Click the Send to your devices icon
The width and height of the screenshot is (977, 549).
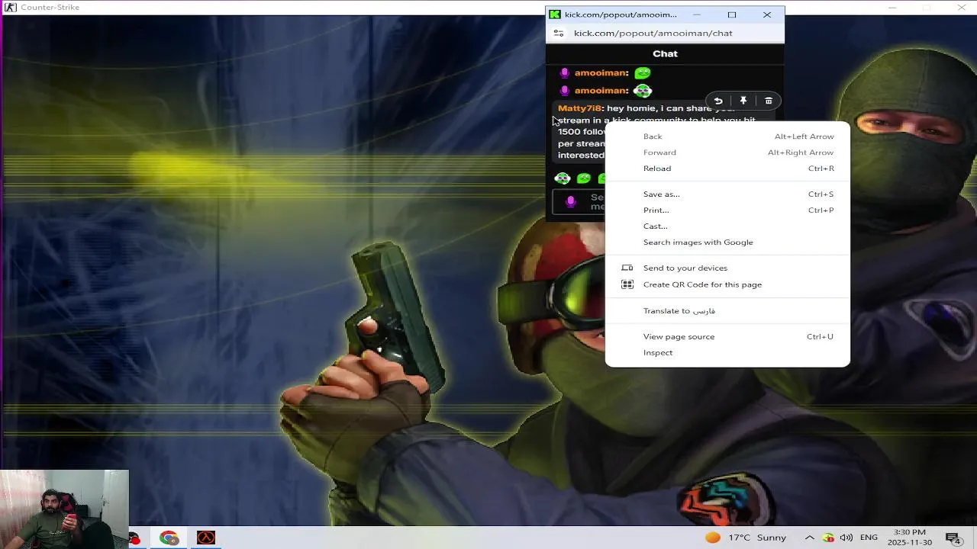click(x=627, y=268)
